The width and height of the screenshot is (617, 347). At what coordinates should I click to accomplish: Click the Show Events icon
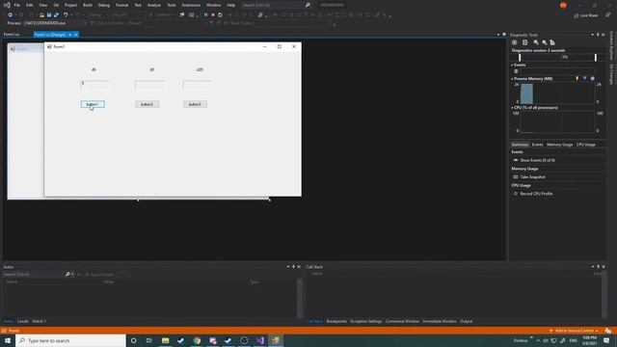pyautogui.click(x=516, y=160)
